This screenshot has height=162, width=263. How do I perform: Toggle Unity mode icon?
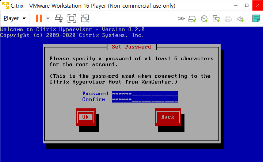click(85, 18)
